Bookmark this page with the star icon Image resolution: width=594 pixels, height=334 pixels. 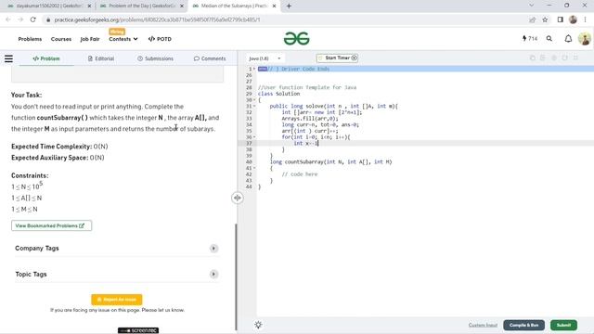545,19
